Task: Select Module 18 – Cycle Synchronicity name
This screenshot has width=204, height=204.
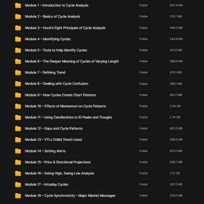Action: (x=70, y=196)
